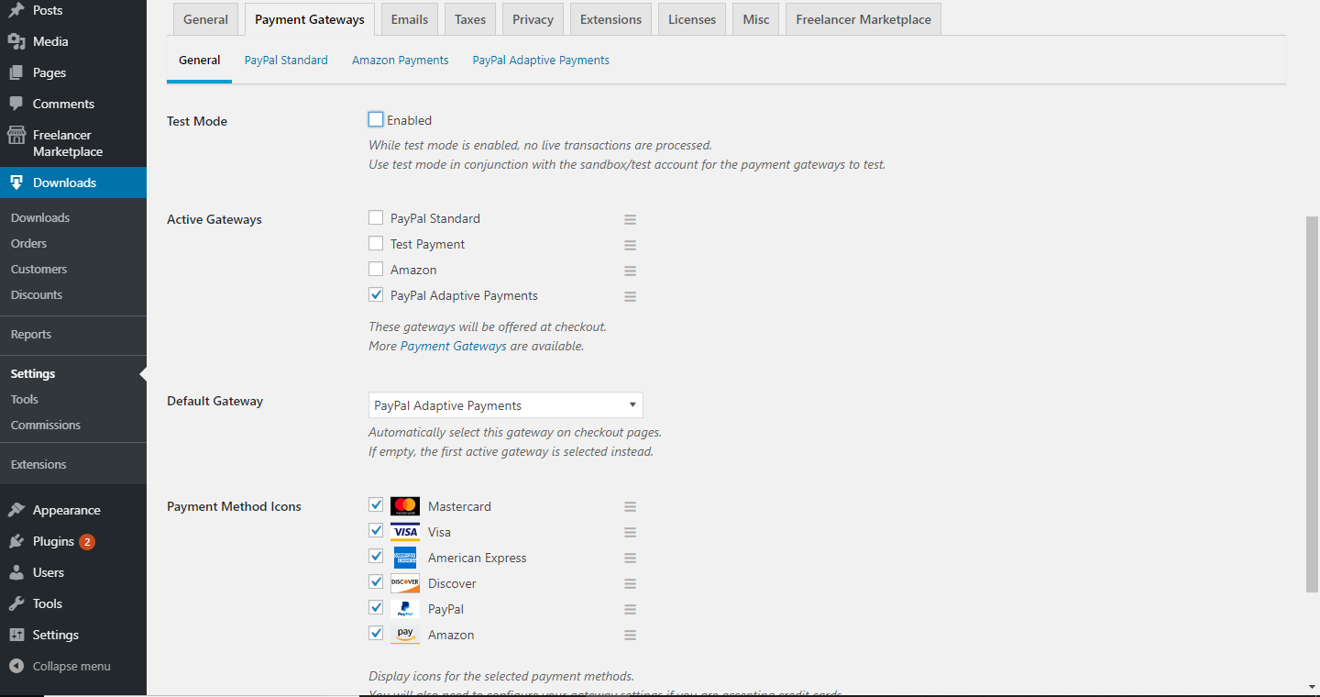This screenshot has width=1320, height=697.
Task: Click the Visa row drag handle
Action: click(x=630, y=532)
